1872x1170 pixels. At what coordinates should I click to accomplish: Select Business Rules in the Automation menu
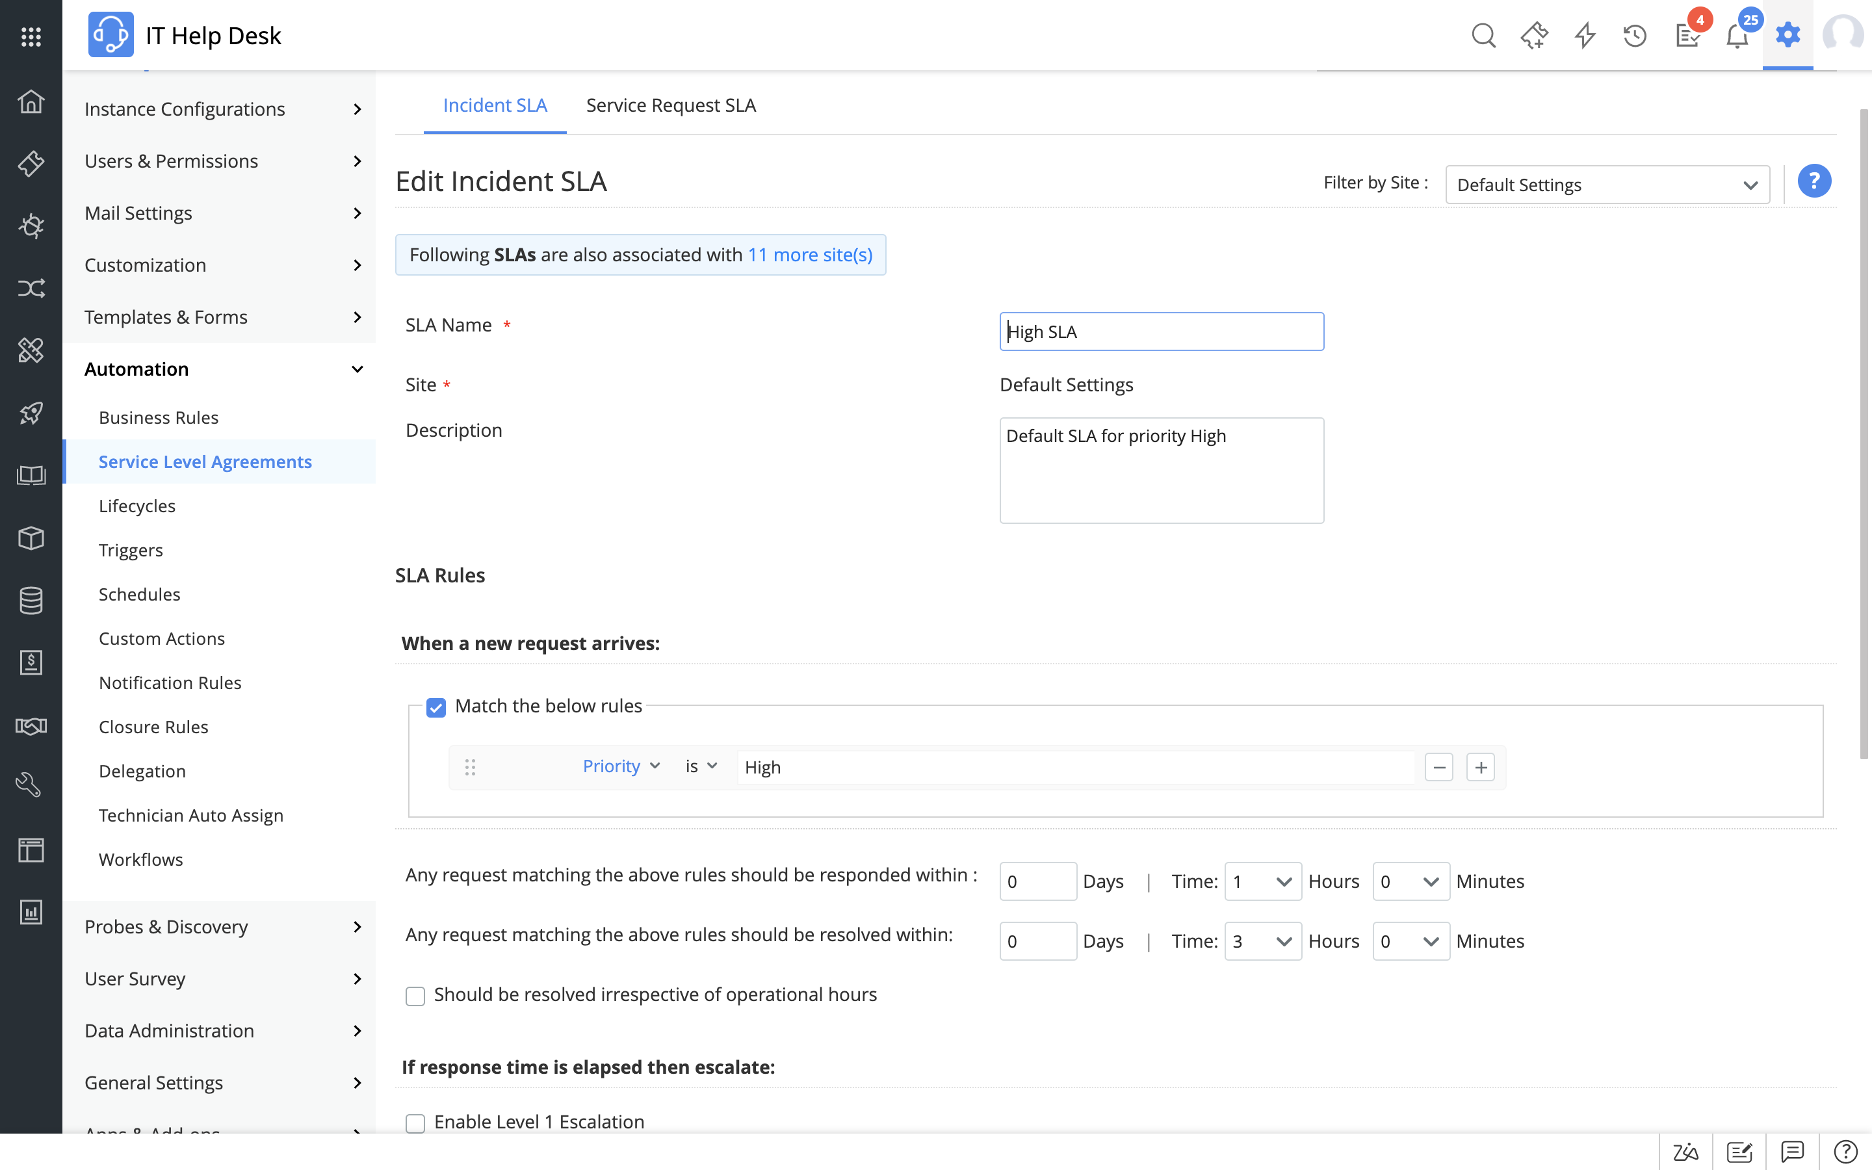(x=159, y=417)
